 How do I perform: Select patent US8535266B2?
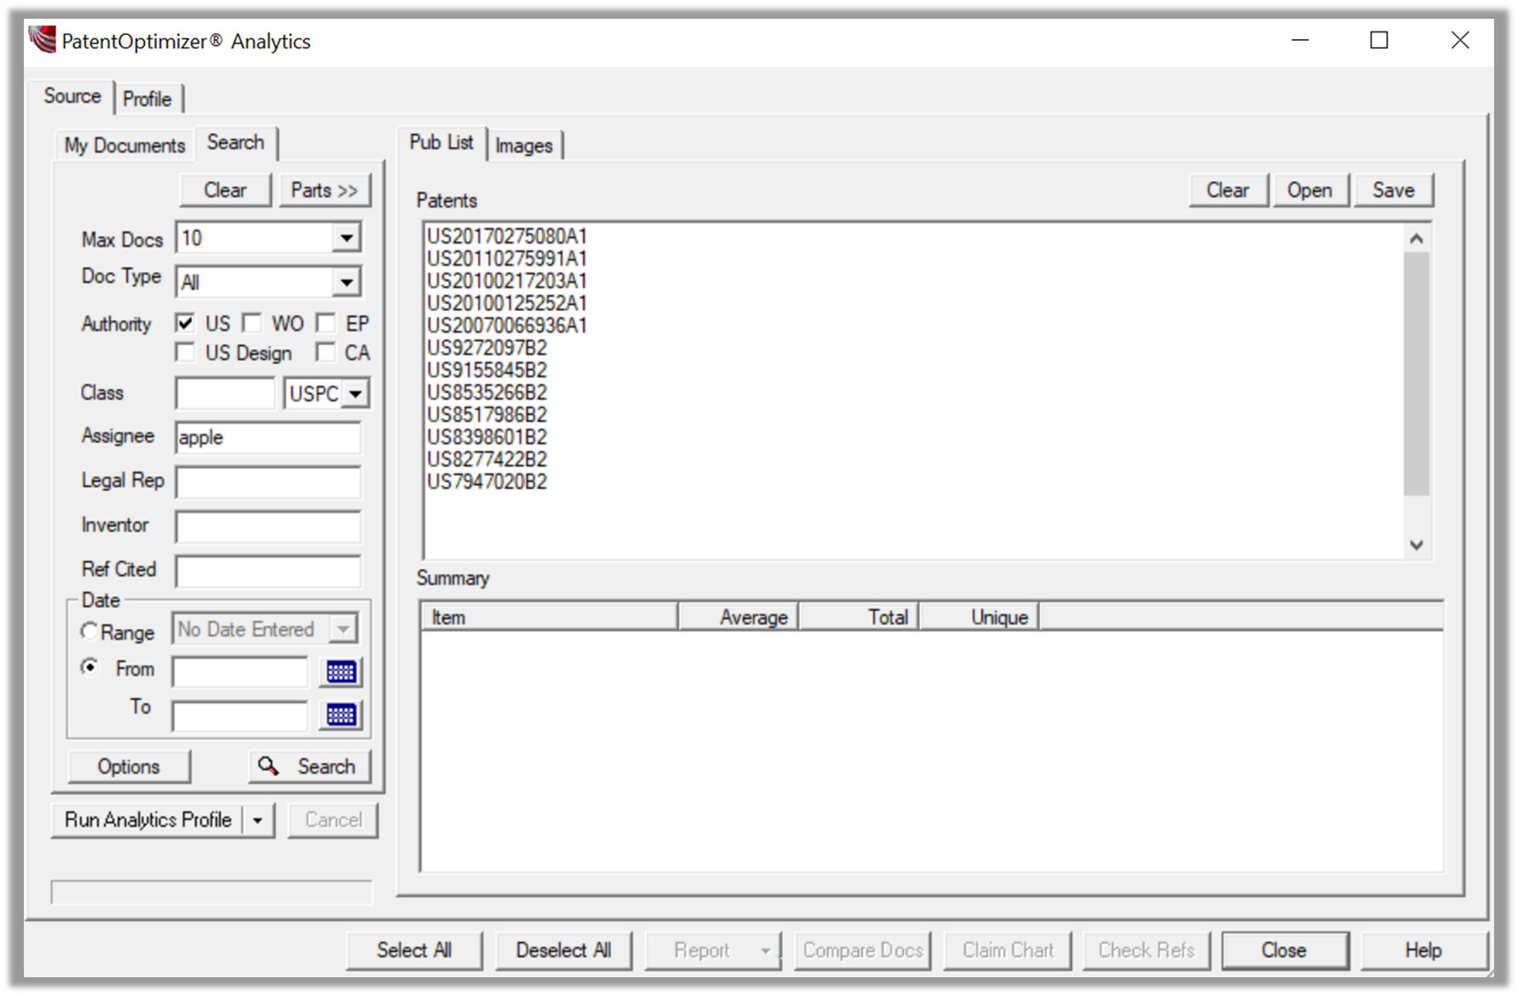tap(487, 392)
